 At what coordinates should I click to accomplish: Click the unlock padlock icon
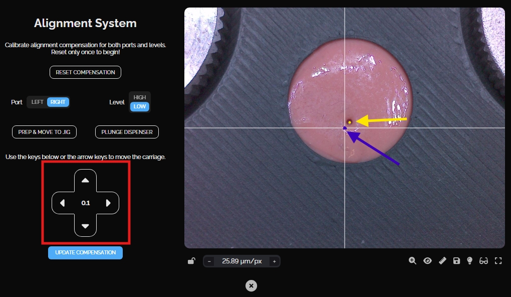(x=191, y=261)
